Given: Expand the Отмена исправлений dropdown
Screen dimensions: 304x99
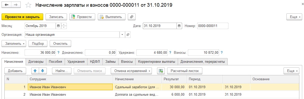Looking at the screenshot, I should pos(131,71).
